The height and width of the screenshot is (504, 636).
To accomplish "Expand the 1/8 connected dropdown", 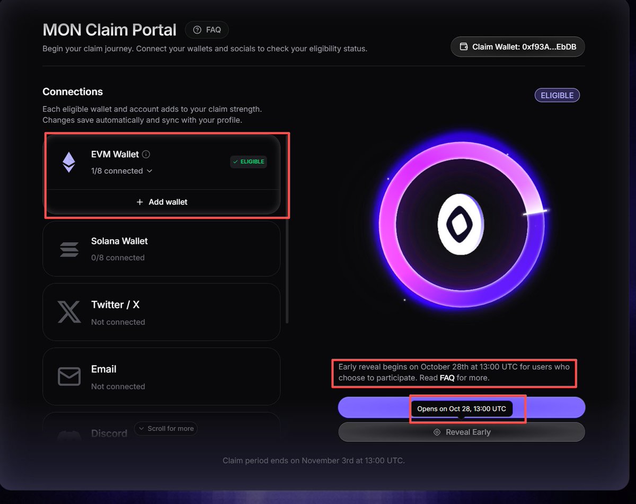I will (x=121, y=171).
